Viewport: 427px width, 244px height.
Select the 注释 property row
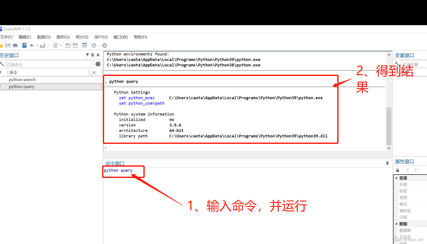click(411, 217)
